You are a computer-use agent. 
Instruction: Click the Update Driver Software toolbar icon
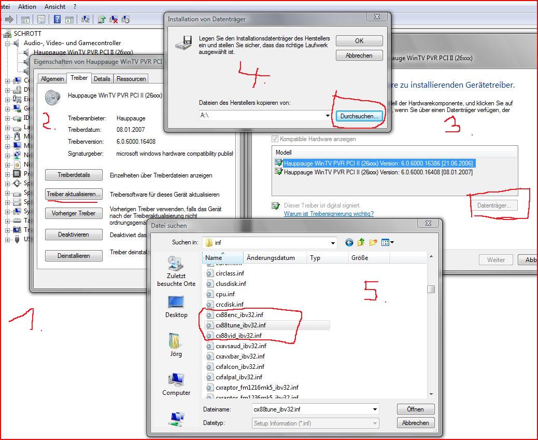pyautogui.click(x=101, y=20)
